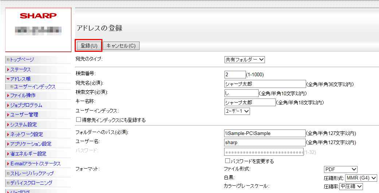379x193 pixels.
Task: Expand the システム設定 sidebar menu
Action: [x=23, y=124]
